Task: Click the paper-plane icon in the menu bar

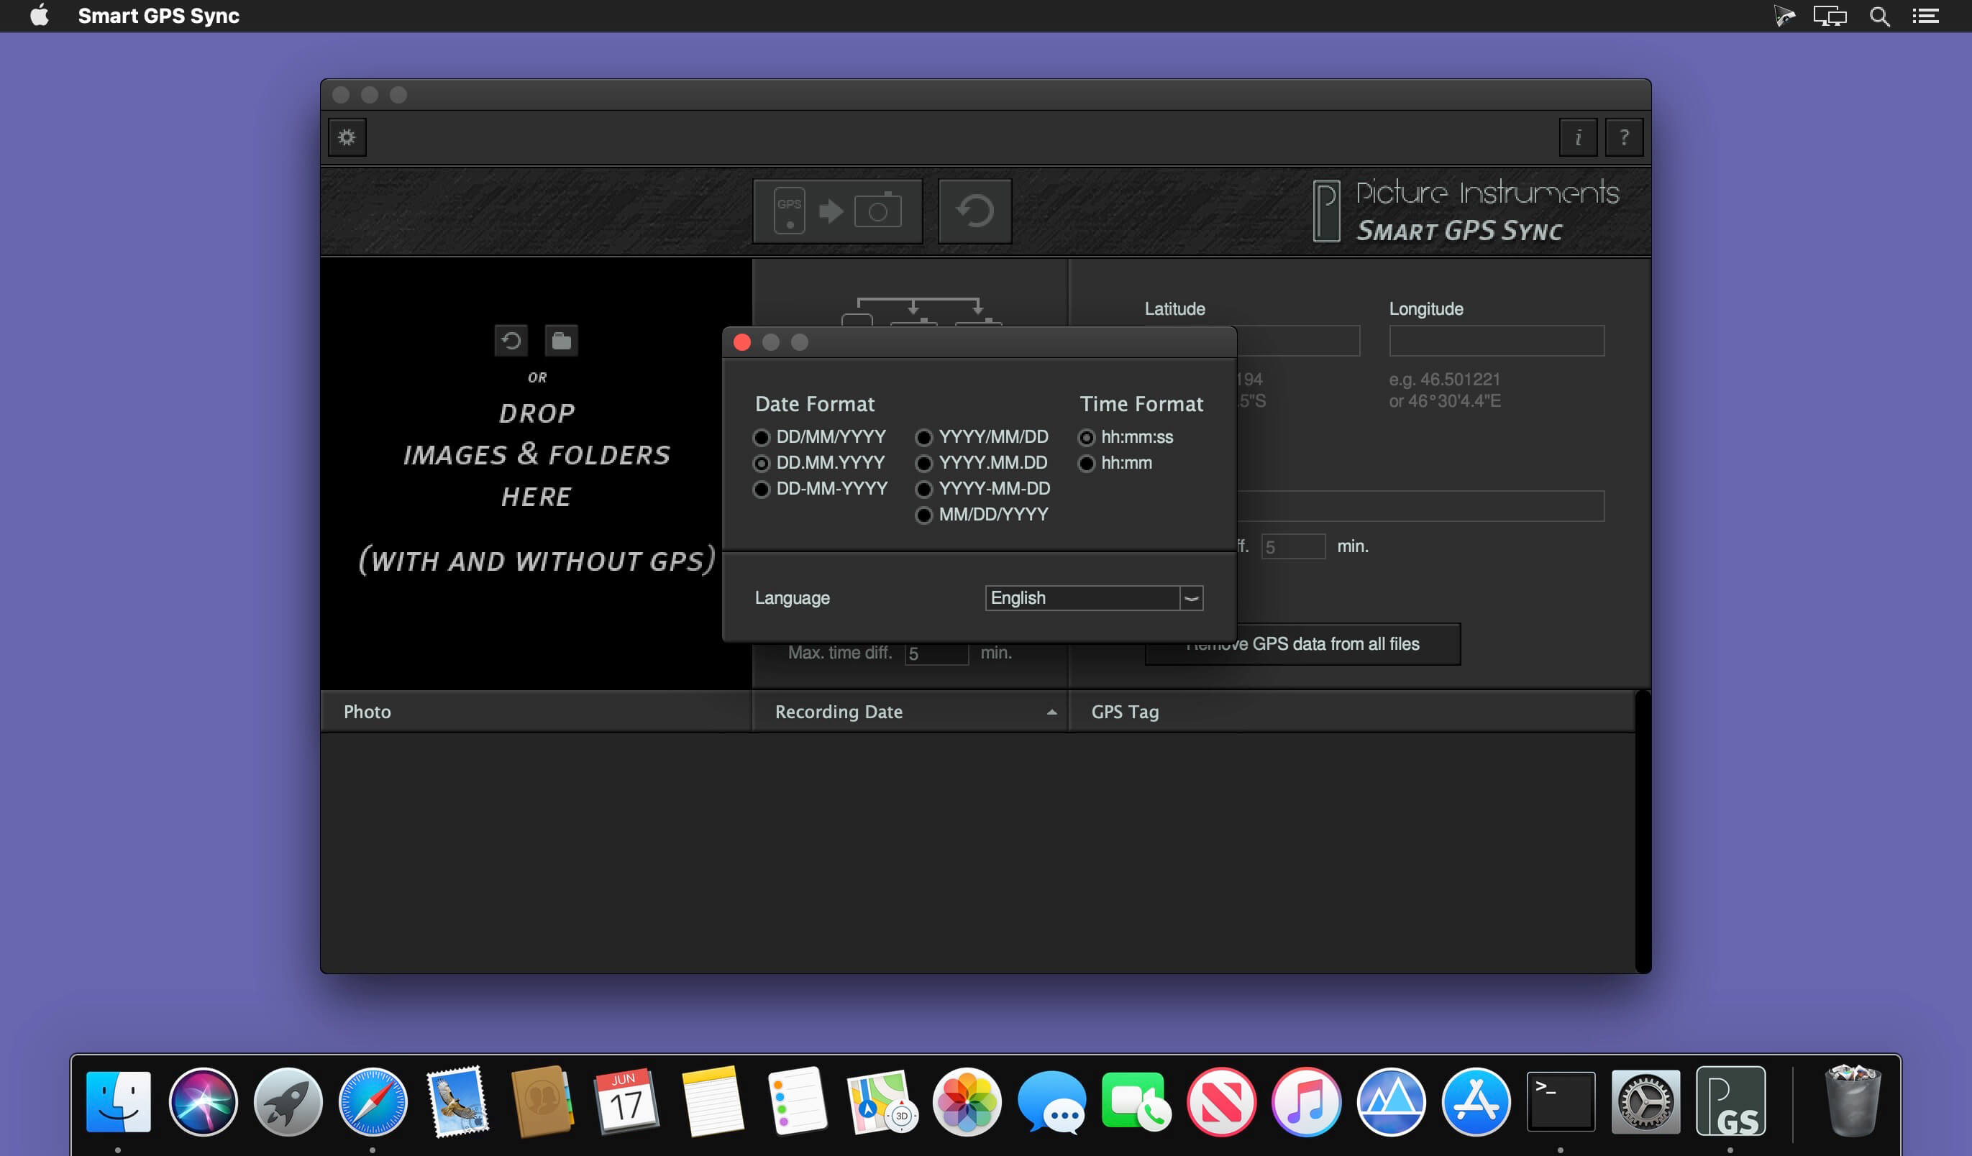Action: pos(1784,16)
